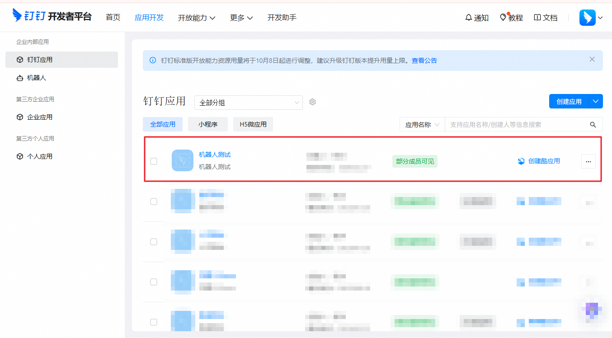
Task: Open the 应用名称 filter dropdown
Action: coord(421,124)
